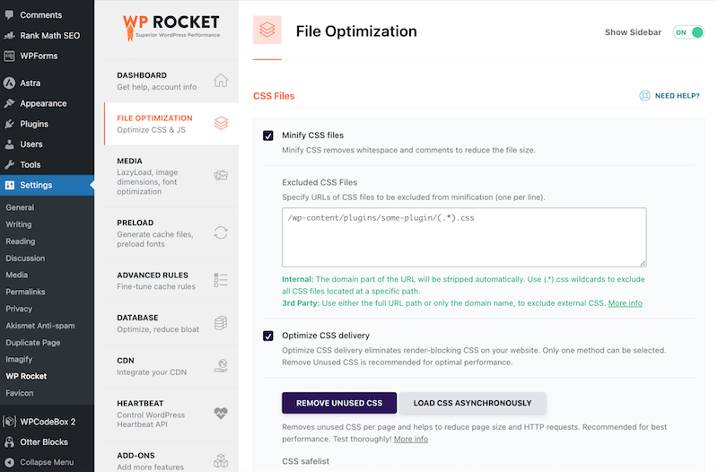Screen dimensions: 718x472
Task: Click the WPCodeBox 2 cube icon
Action: [x=9, y=421]
